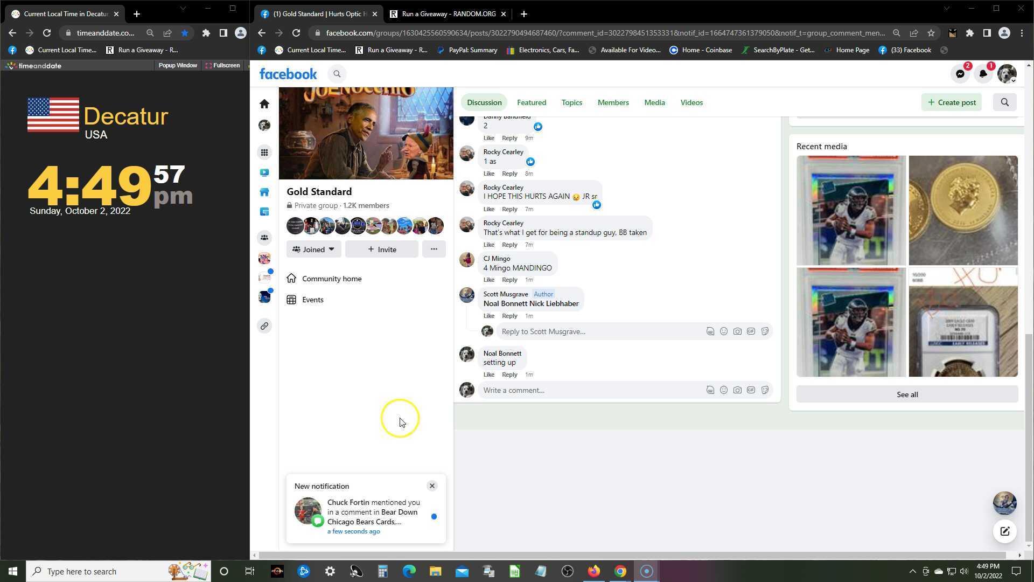Search Facebook using the magnifier icon
The height and width of the screenshot is (582, 1034).
(337, 74)
